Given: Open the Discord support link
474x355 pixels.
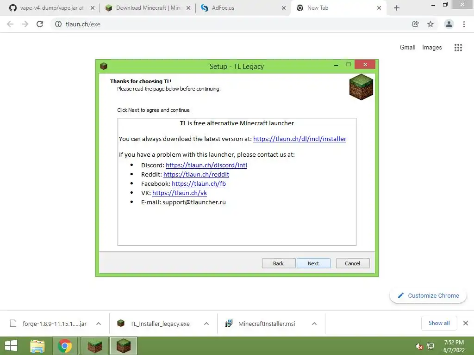Looking at the screenshot, I should pyautogui.click(x=206, y=165).
